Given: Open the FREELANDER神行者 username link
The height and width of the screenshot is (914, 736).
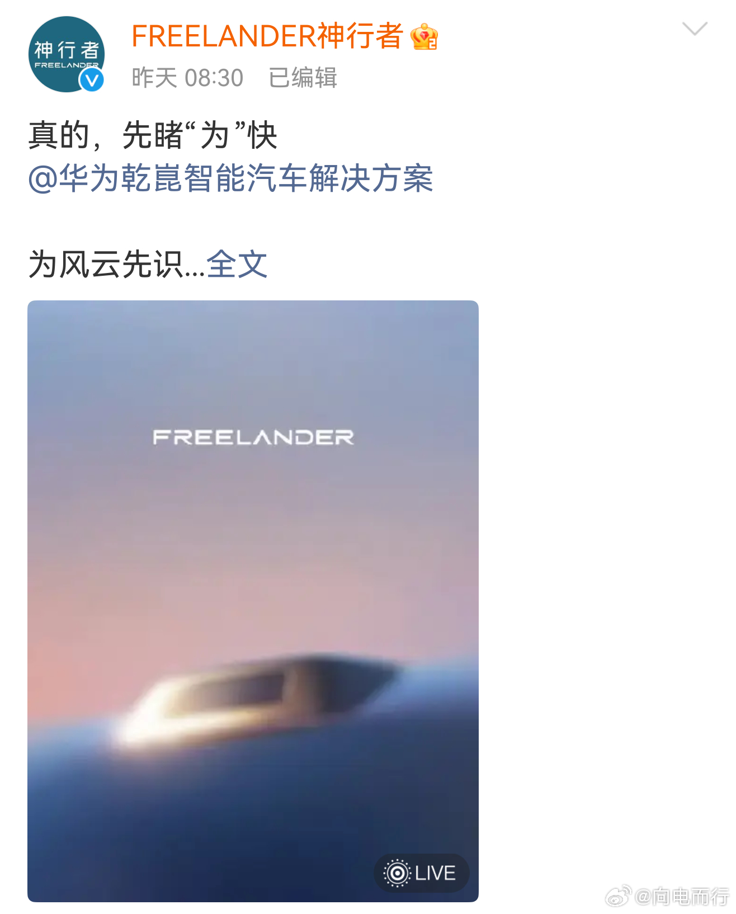Looking at the screenshot, I should click(x=267, y=36).
